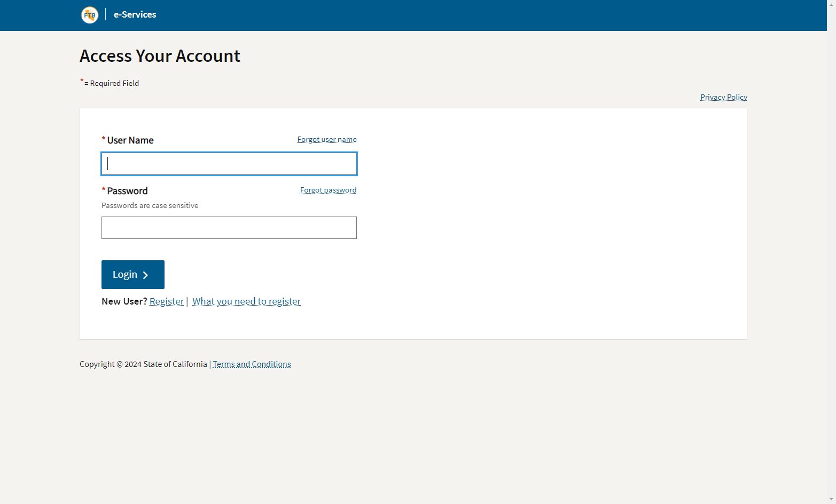Click the Passwords are case sensitive hint
The height and width of the screenshot is (504, 836).
point(150,205)
